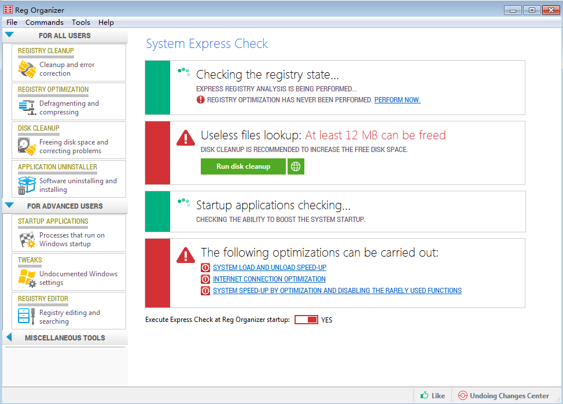Click the window resize grip in status bar
The image size is (563, 404).
point(558,398)
